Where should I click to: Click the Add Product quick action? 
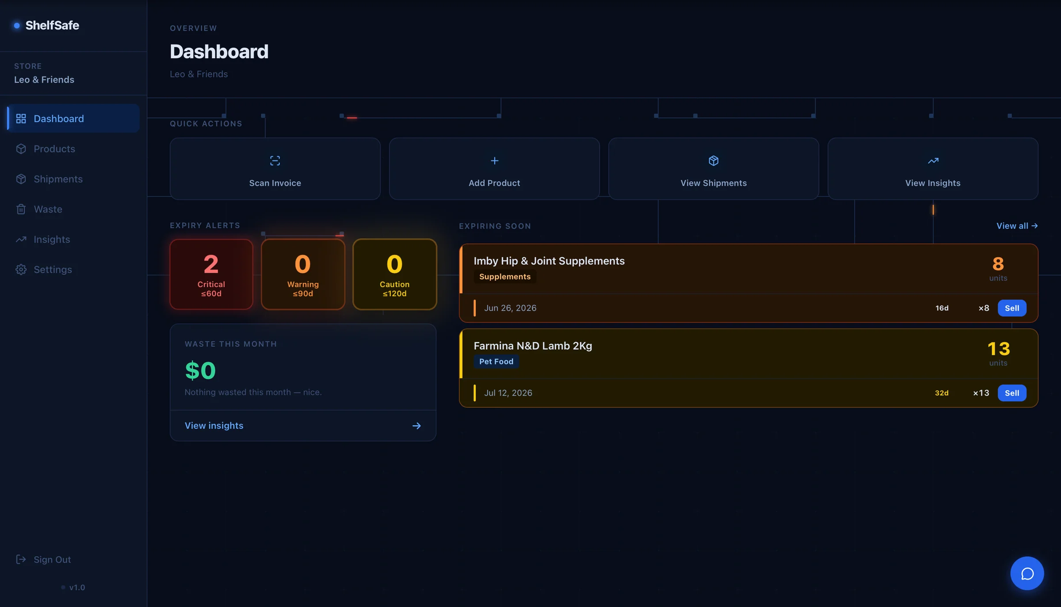pyautogui.click(x=494, y=169)
